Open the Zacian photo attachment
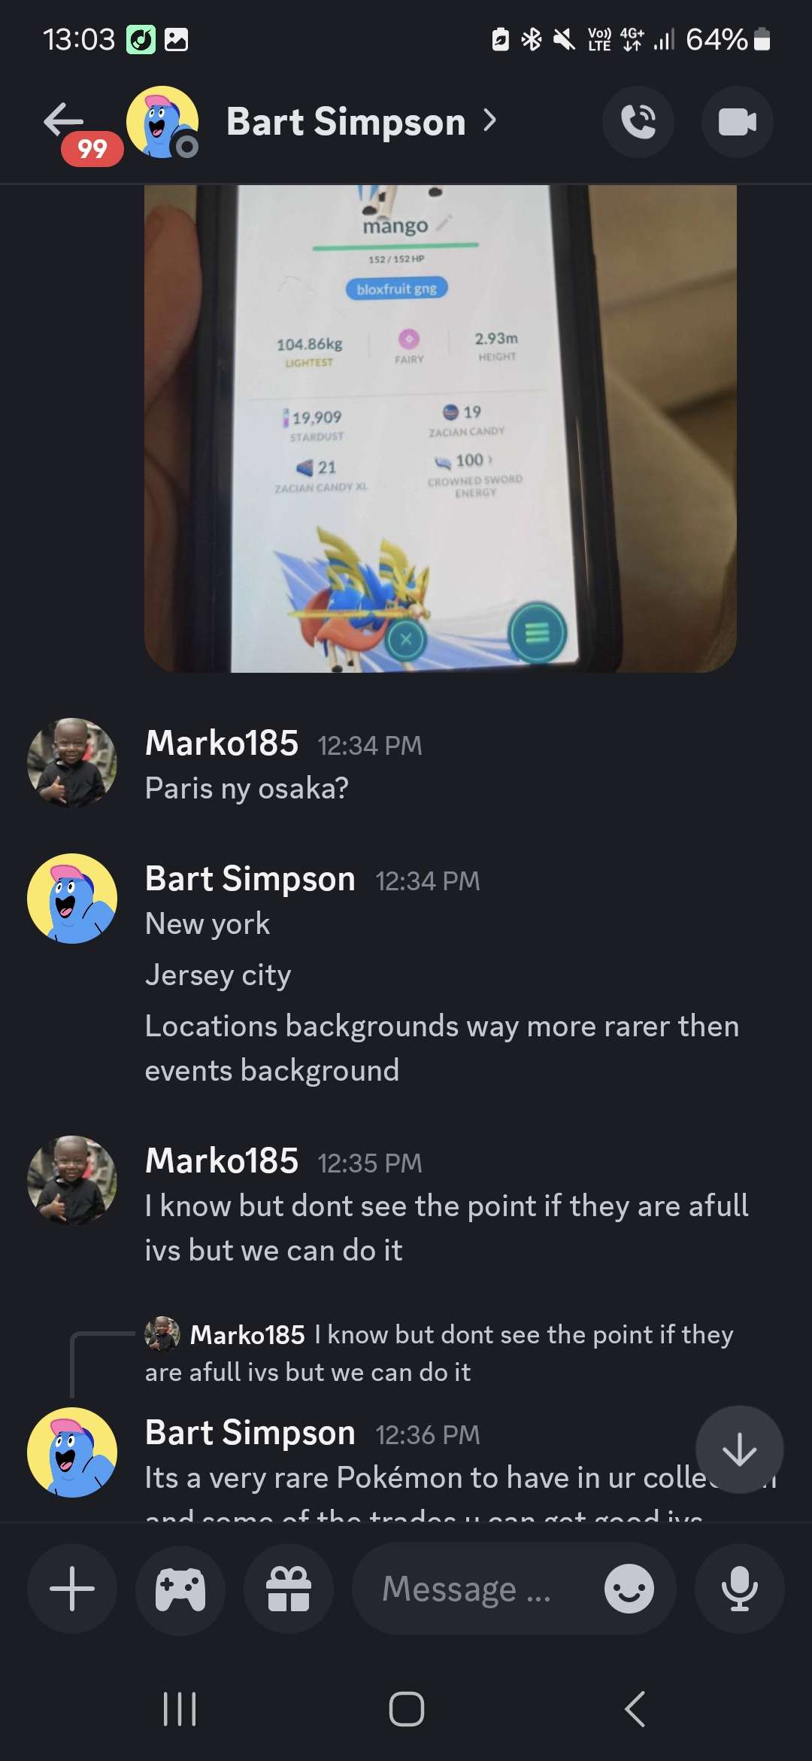 (x=441, y=428)
